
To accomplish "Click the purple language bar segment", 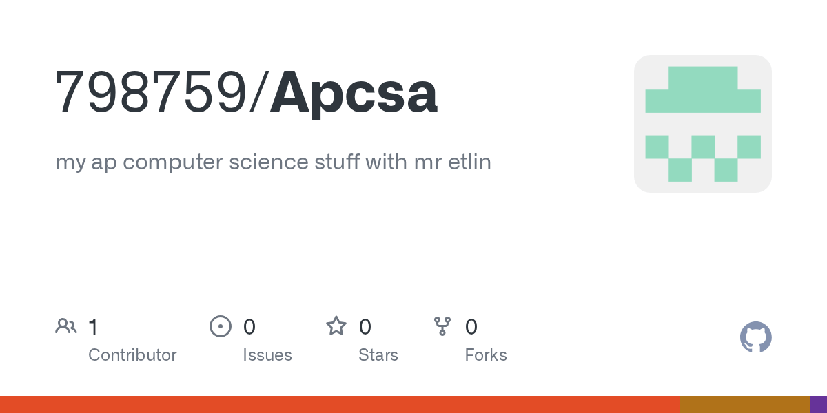I will (x=819, y=405).
